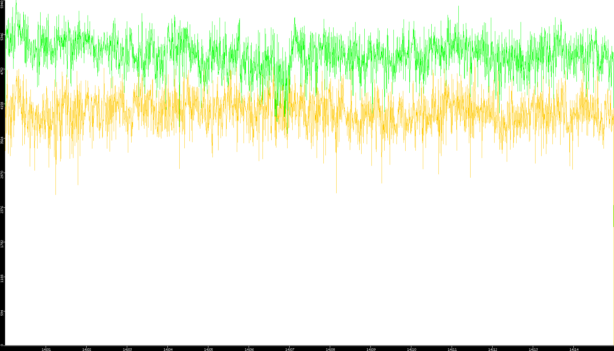Click the 14:13 time axis label
Screen dimensions: 614x351
(533, 349)
